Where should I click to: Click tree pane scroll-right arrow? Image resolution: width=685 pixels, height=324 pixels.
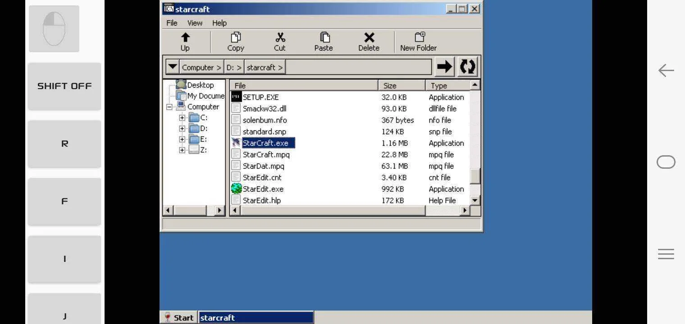point(219,210)
